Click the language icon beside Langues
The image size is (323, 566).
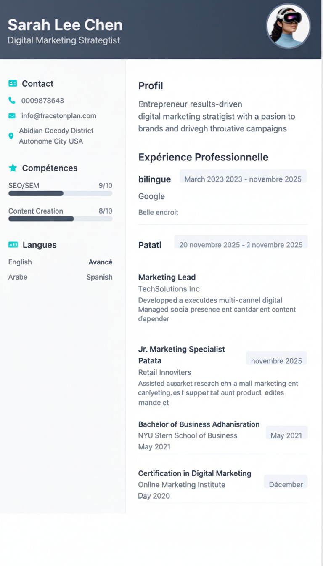click(13, 245)
